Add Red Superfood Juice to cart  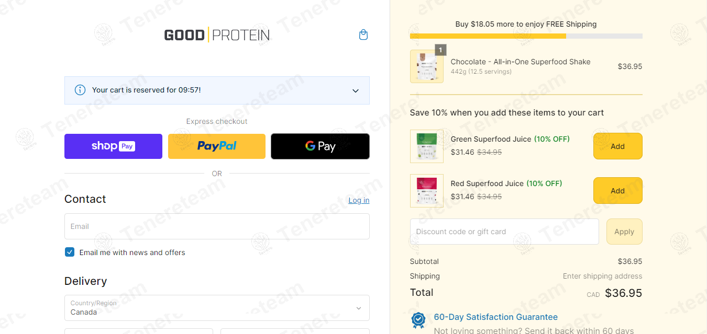617,191
